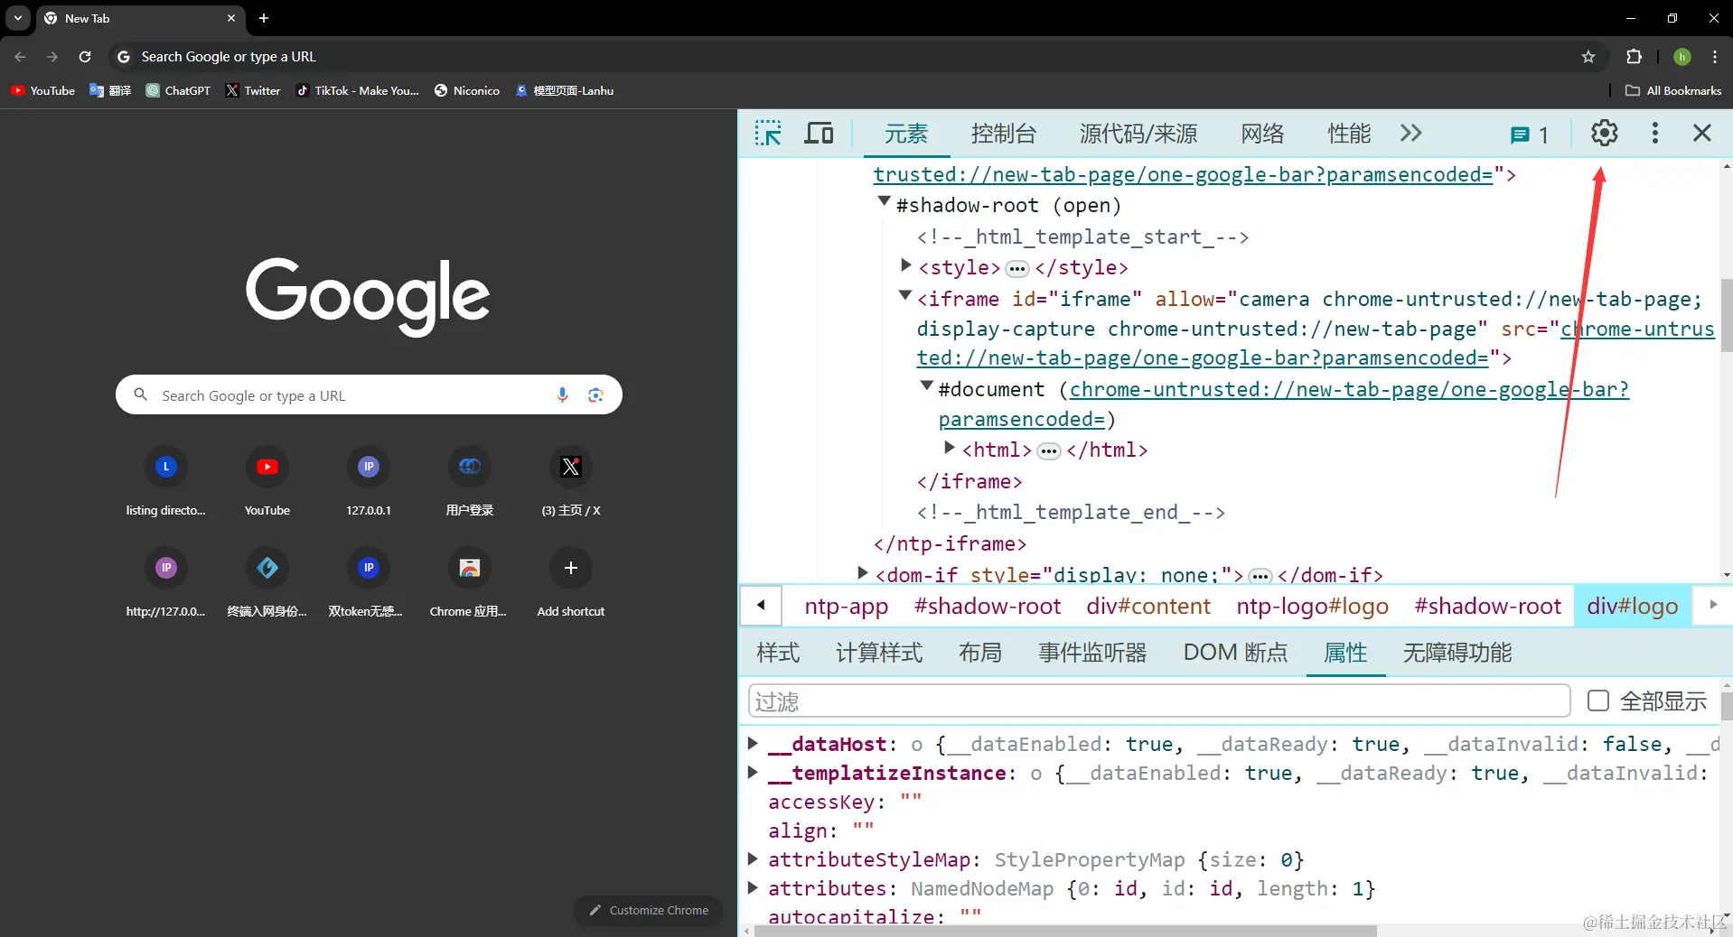The width and height of the screenshot is (1733, 937).
Task: Focus the Google search box on page
Action: (x=369, y=395)
